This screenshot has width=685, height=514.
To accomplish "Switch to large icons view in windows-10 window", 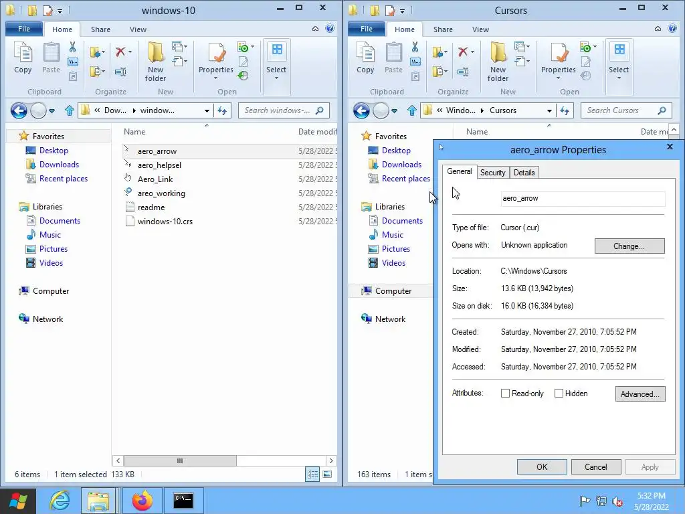I will pos(327,474).
